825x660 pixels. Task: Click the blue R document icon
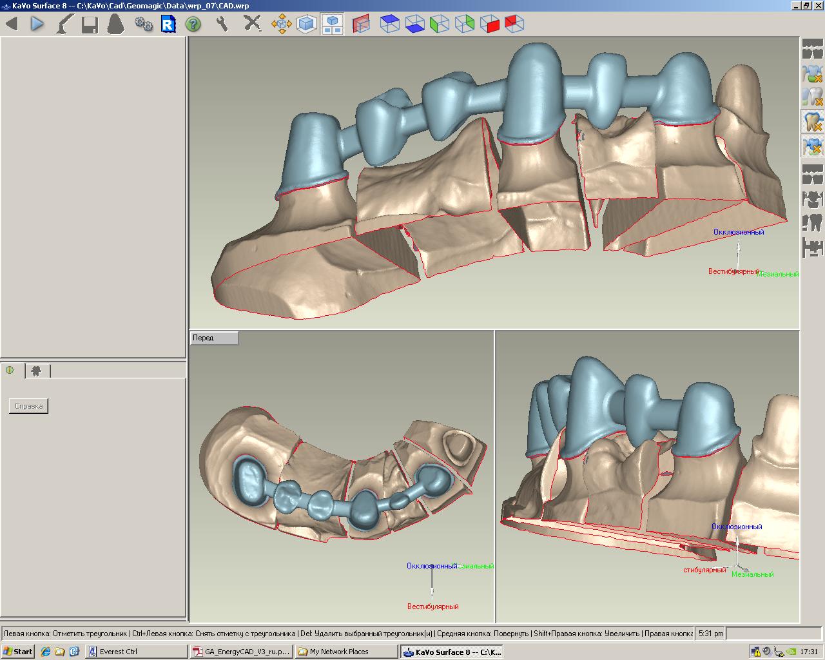pyautogui.click(x=168, y=24)
